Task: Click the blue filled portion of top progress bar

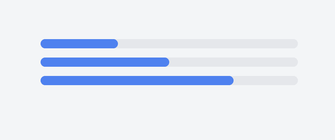Action: [x=79, y=44]
